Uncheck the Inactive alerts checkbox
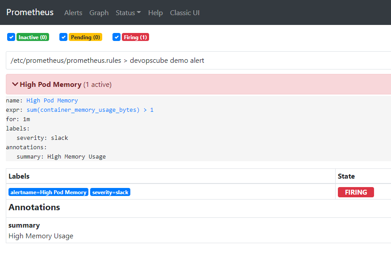Image resolution: width=391 pixels, height=261 pixels. point(11,37)
